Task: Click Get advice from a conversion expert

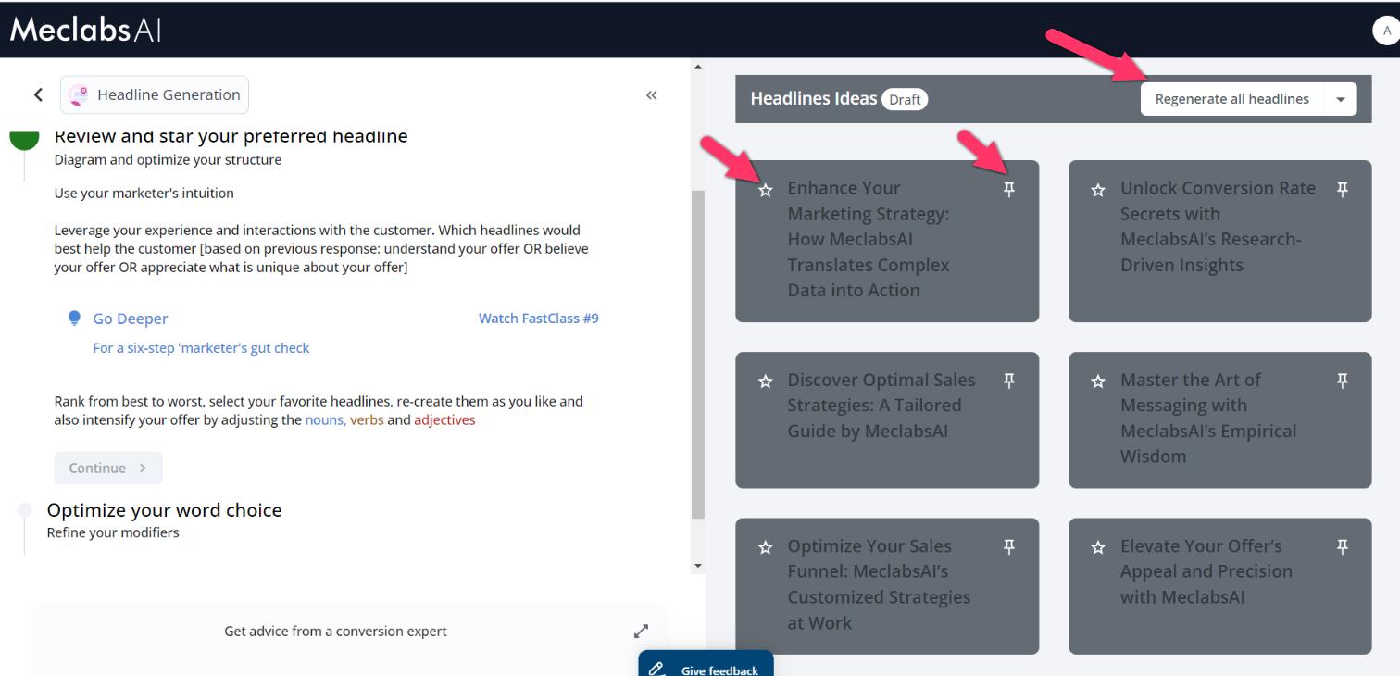Action: (335, 632)
